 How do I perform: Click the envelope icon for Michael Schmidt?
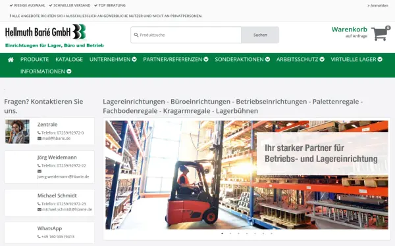coord(39,209)
